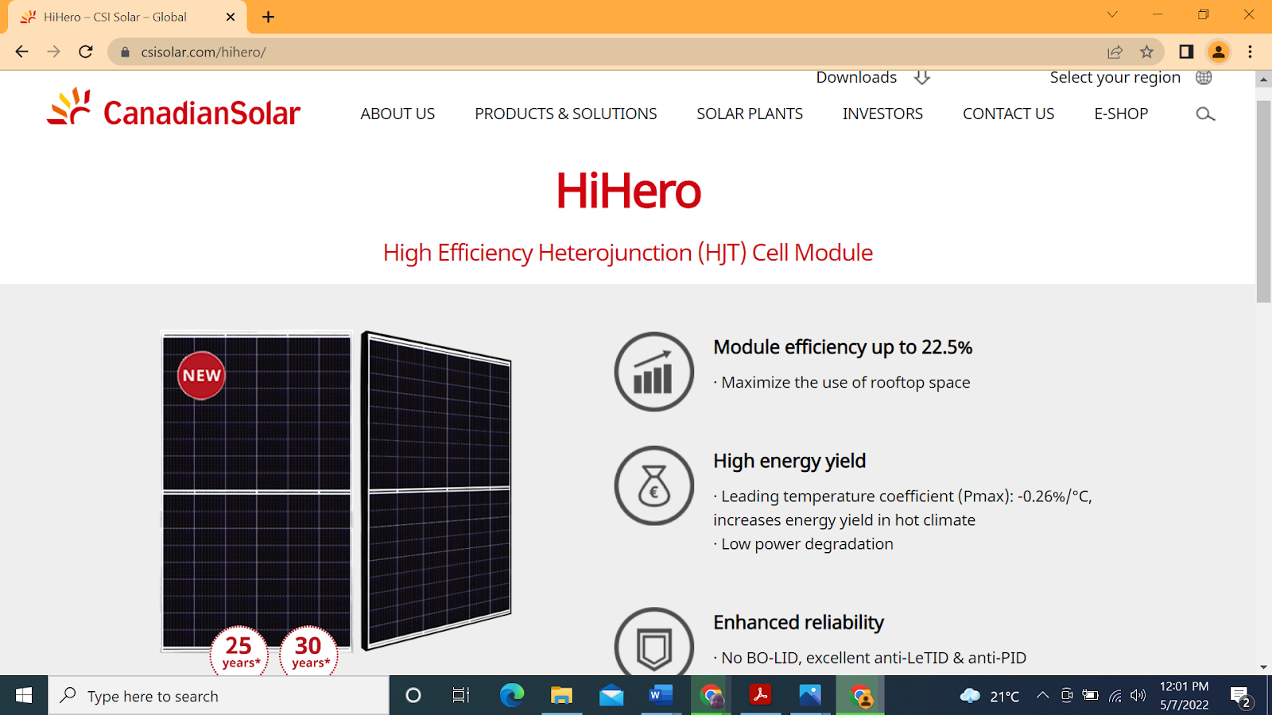The image size is (1272, 715).
Task: Select the HiHero browser tab
Action: coord(127,17)
